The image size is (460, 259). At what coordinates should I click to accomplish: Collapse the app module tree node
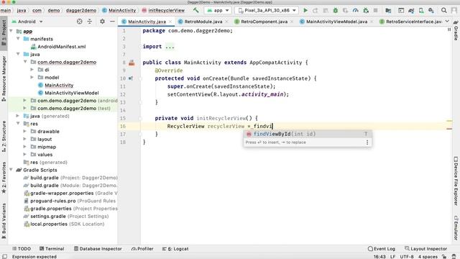[11, 31]
